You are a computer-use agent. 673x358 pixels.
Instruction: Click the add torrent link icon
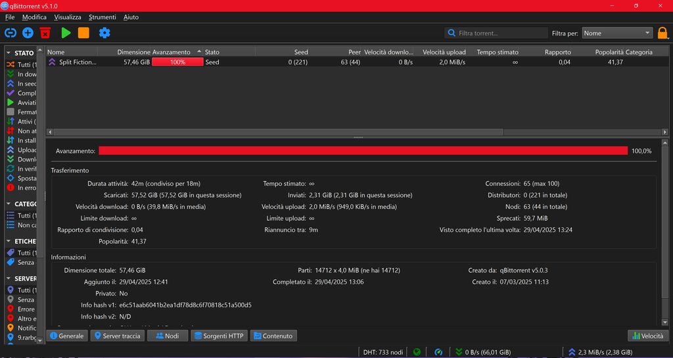(x=11, y=33)
